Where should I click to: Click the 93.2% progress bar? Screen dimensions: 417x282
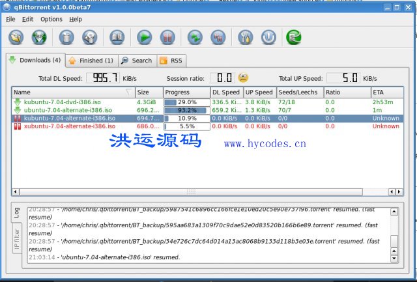click(187, 110)
